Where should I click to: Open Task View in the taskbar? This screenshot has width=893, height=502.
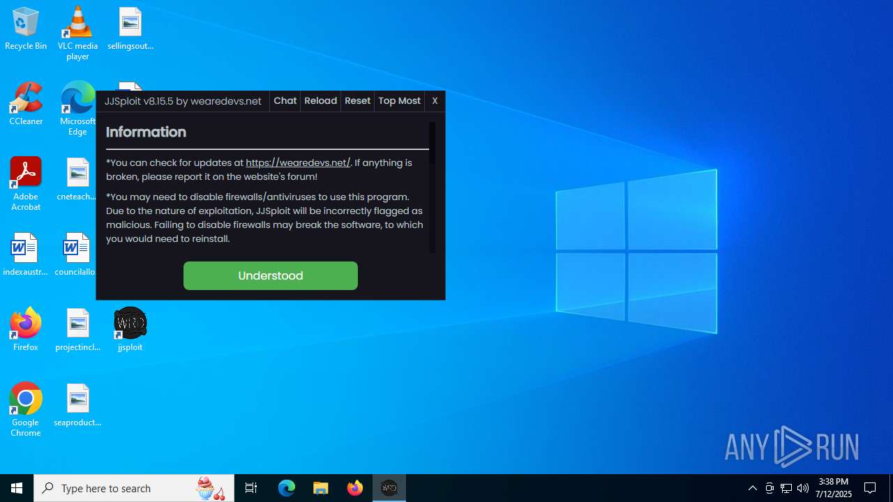251,488
